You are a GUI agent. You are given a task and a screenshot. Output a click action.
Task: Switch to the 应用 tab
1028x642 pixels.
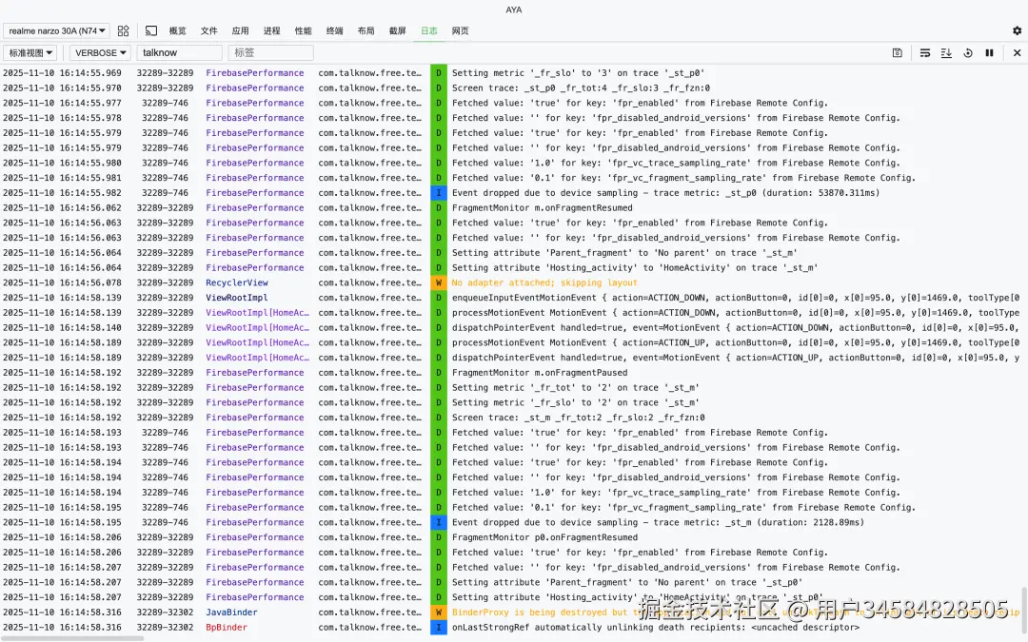pos(241,30)
